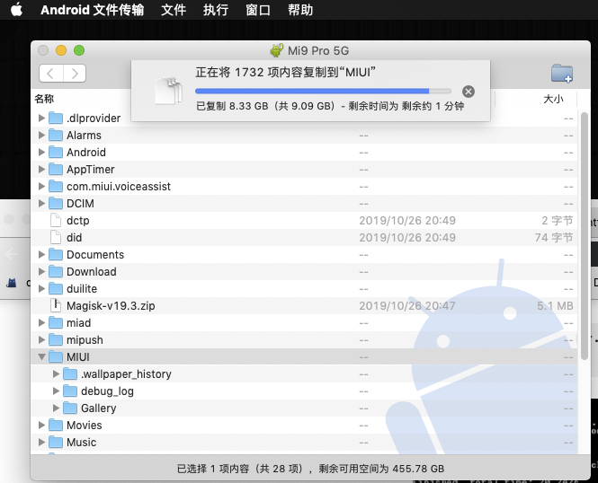Open the 帮助 menu
598x483 pixels.
(x=300, y=10)
